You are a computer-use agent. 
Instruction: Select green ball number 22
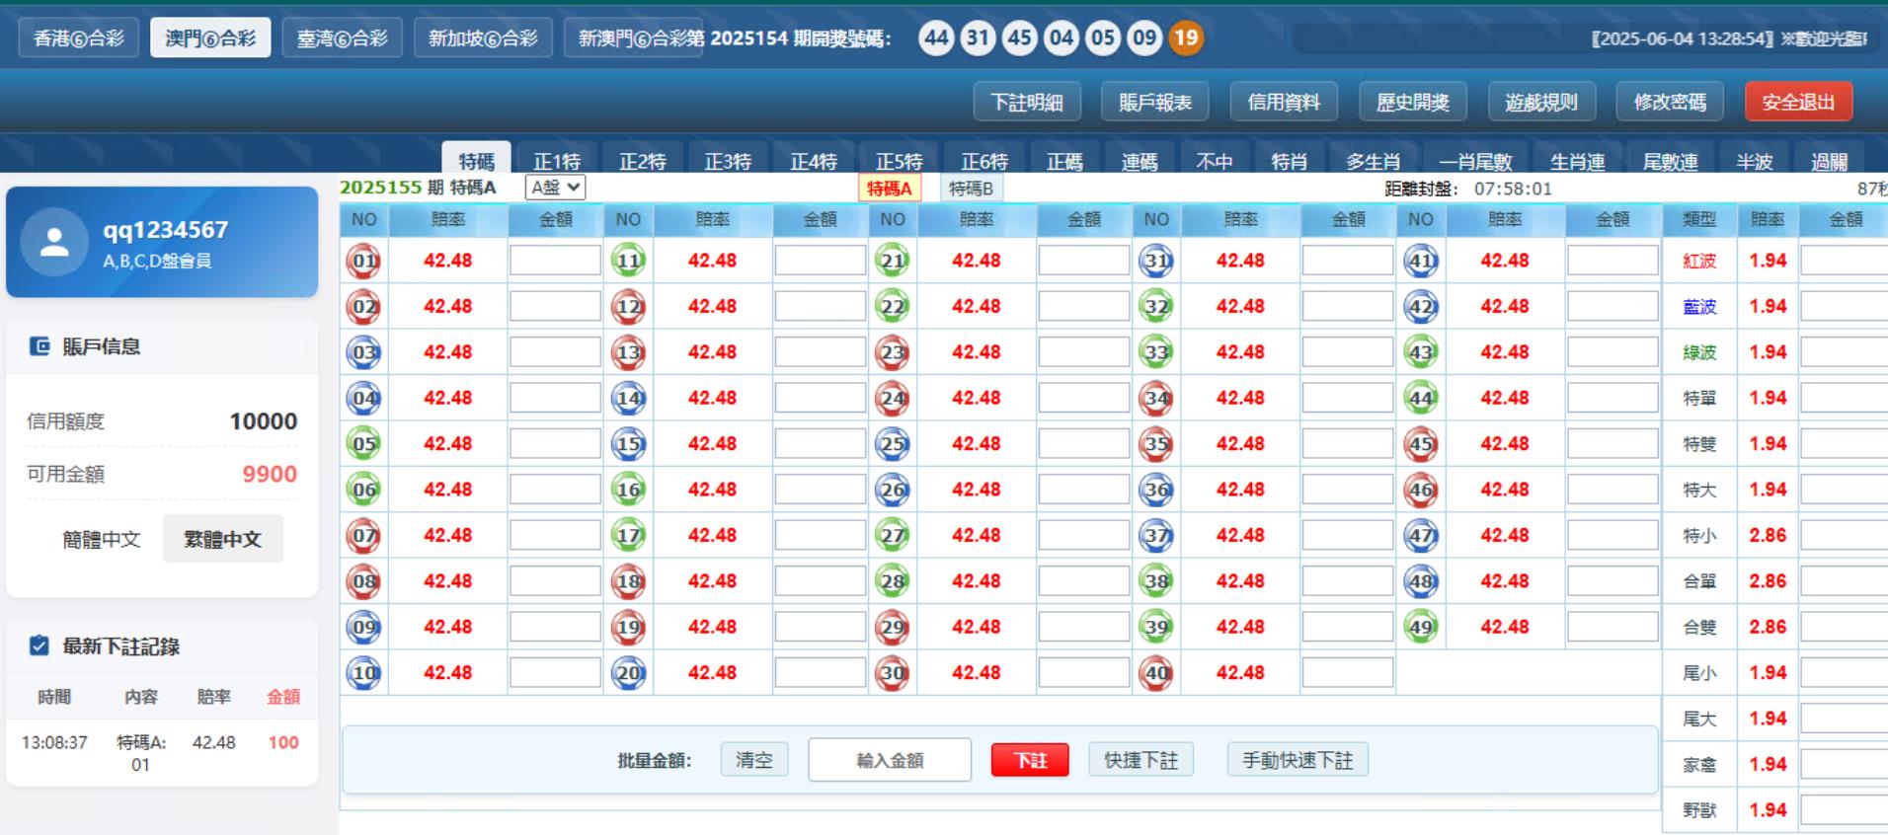[x=892, y=307]
